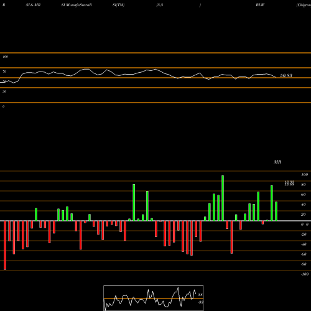Viewport: 311px width, 311px height.
Task: Click the 60 label on bar chart axis
Action: [304, 195]
